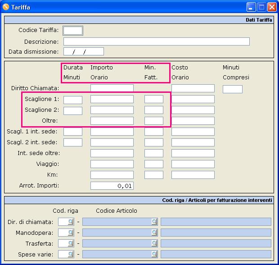Maximize the Tariffa window

pos(261,7)
